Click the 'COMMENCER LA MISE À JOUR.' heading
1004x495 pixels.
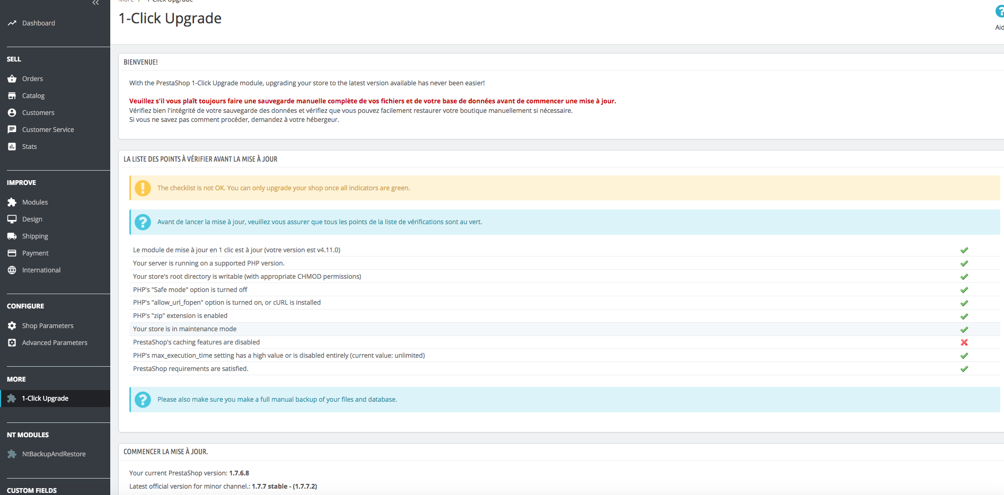[165, 452]
